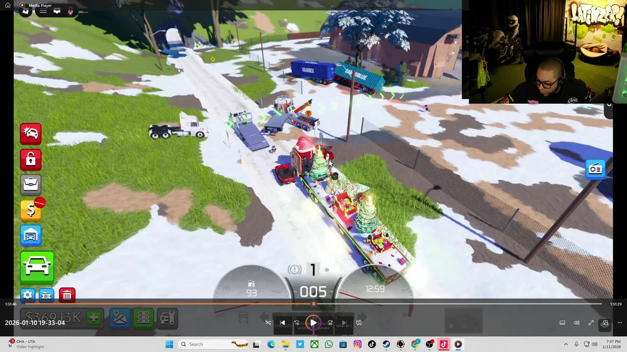
Task: Switch to mini player view
Action: (x=605, y=323)
